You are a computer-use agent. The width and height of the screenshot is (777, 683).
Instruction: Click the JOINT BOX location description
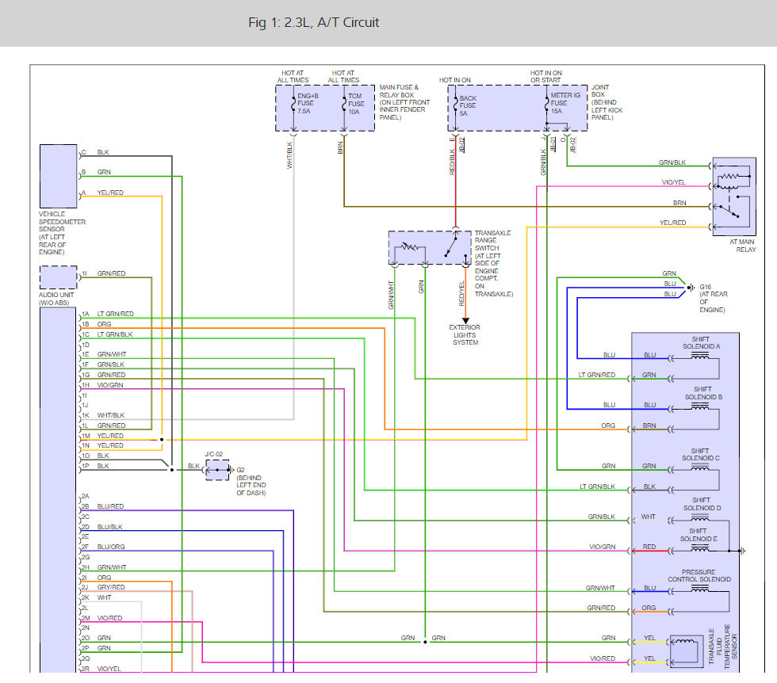607,102
